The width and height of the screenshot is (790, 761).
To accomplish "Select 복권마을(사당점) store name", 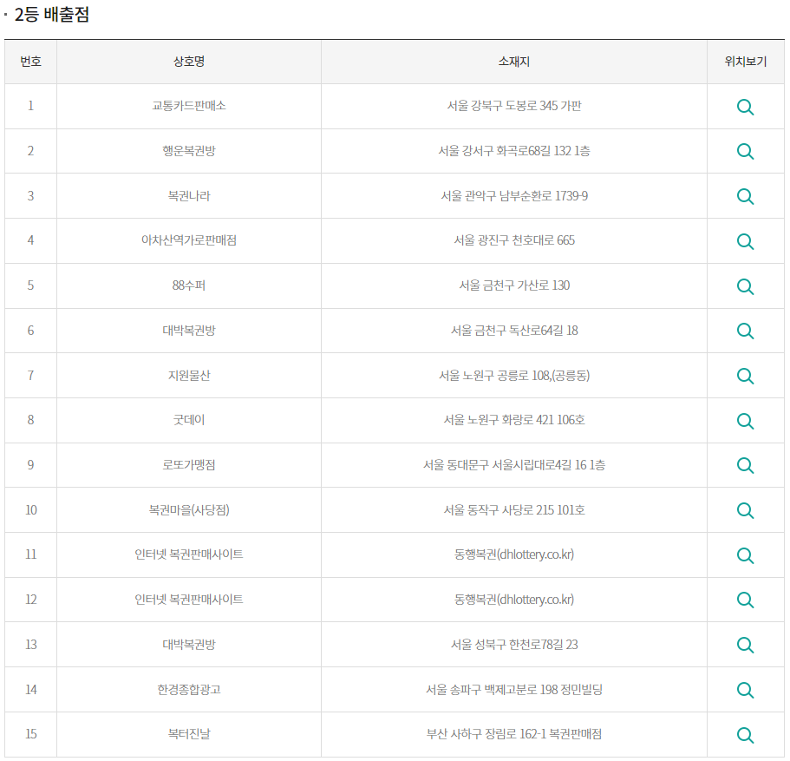I will click(189, 510).
